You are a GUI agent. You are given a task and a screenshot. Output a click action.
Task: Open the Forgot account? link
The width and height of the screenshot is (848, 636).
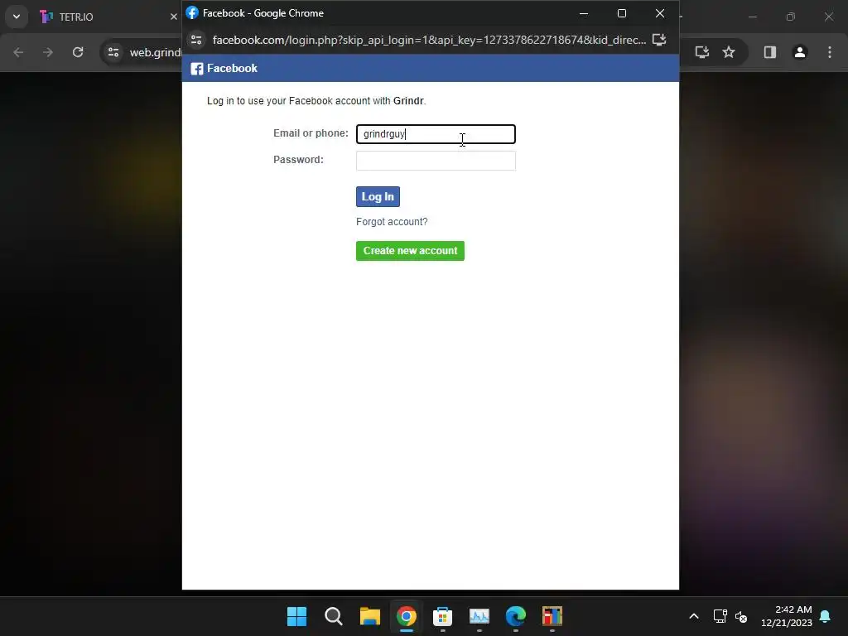point(392,222)
